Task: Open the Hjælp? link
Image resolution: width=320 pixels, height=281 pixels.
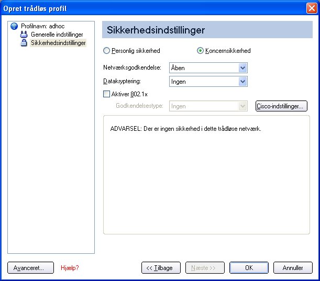Action: click(70, 268)
